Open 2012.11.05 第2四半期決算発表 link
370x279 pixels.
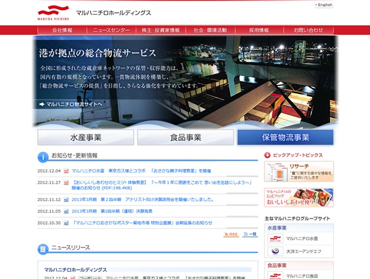[112, 211]
